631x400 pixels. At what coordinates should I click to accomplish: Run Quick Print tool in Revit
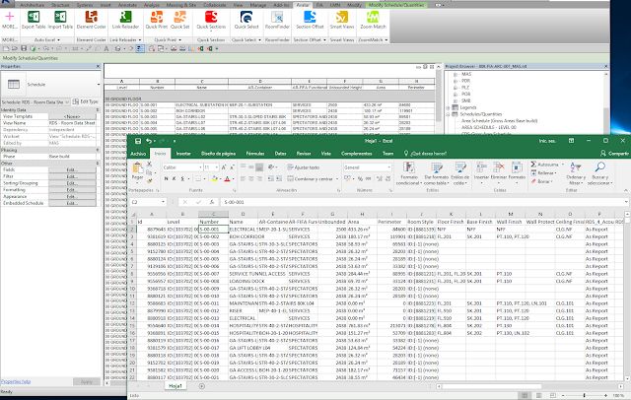(x=157, y=20)
